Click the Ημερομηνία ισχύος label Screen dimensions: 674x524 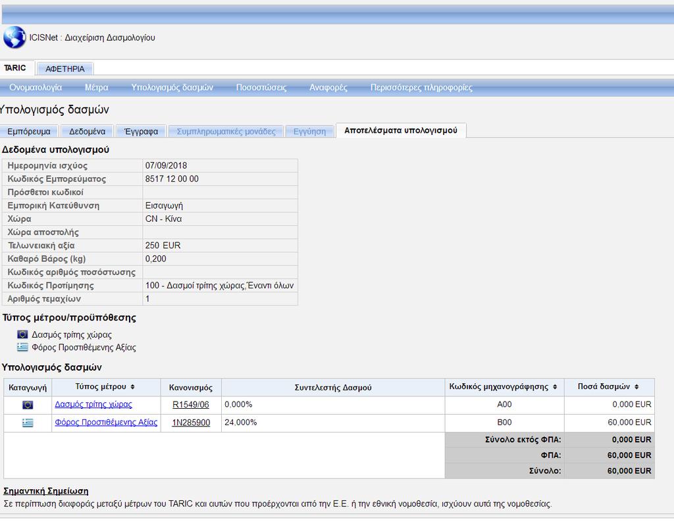coord(47,165)
